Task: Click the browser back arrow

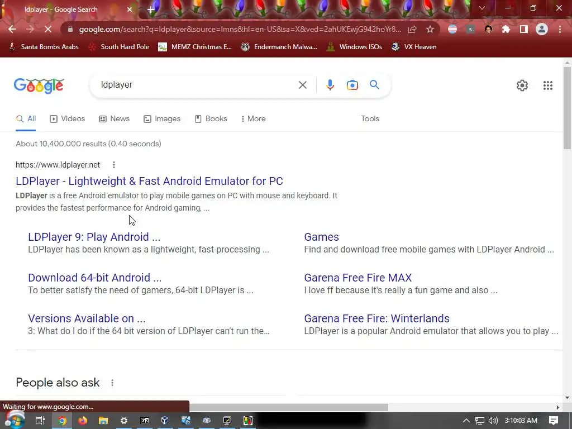Action: [12, 29]
